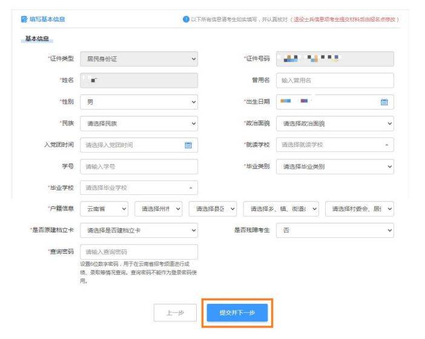Viewport: 425px width, 339px height.
Task: Click the blue 提交并下一步 button
Action: (x=237, y=313)
